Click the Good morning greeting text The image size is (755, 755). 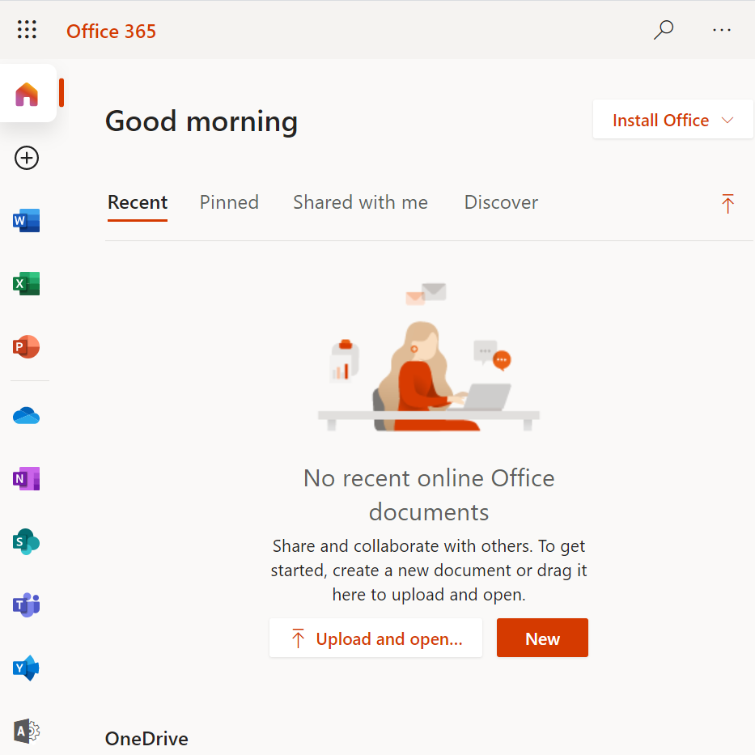(x=201, y=121)
